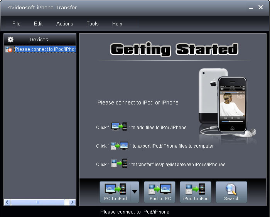Click the PC to iPod transfer button
Screen dimensions: 270x217
[x=115, y=192]
